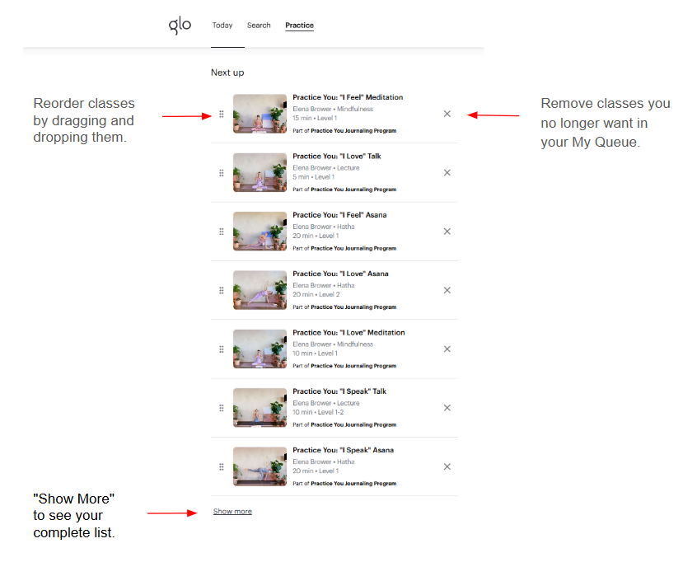Remove "I Feel" Asana class from queue
683x562 pixels.
447,232
